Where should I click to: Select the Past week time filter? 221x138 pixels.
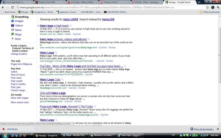click(x=16, y=78)
